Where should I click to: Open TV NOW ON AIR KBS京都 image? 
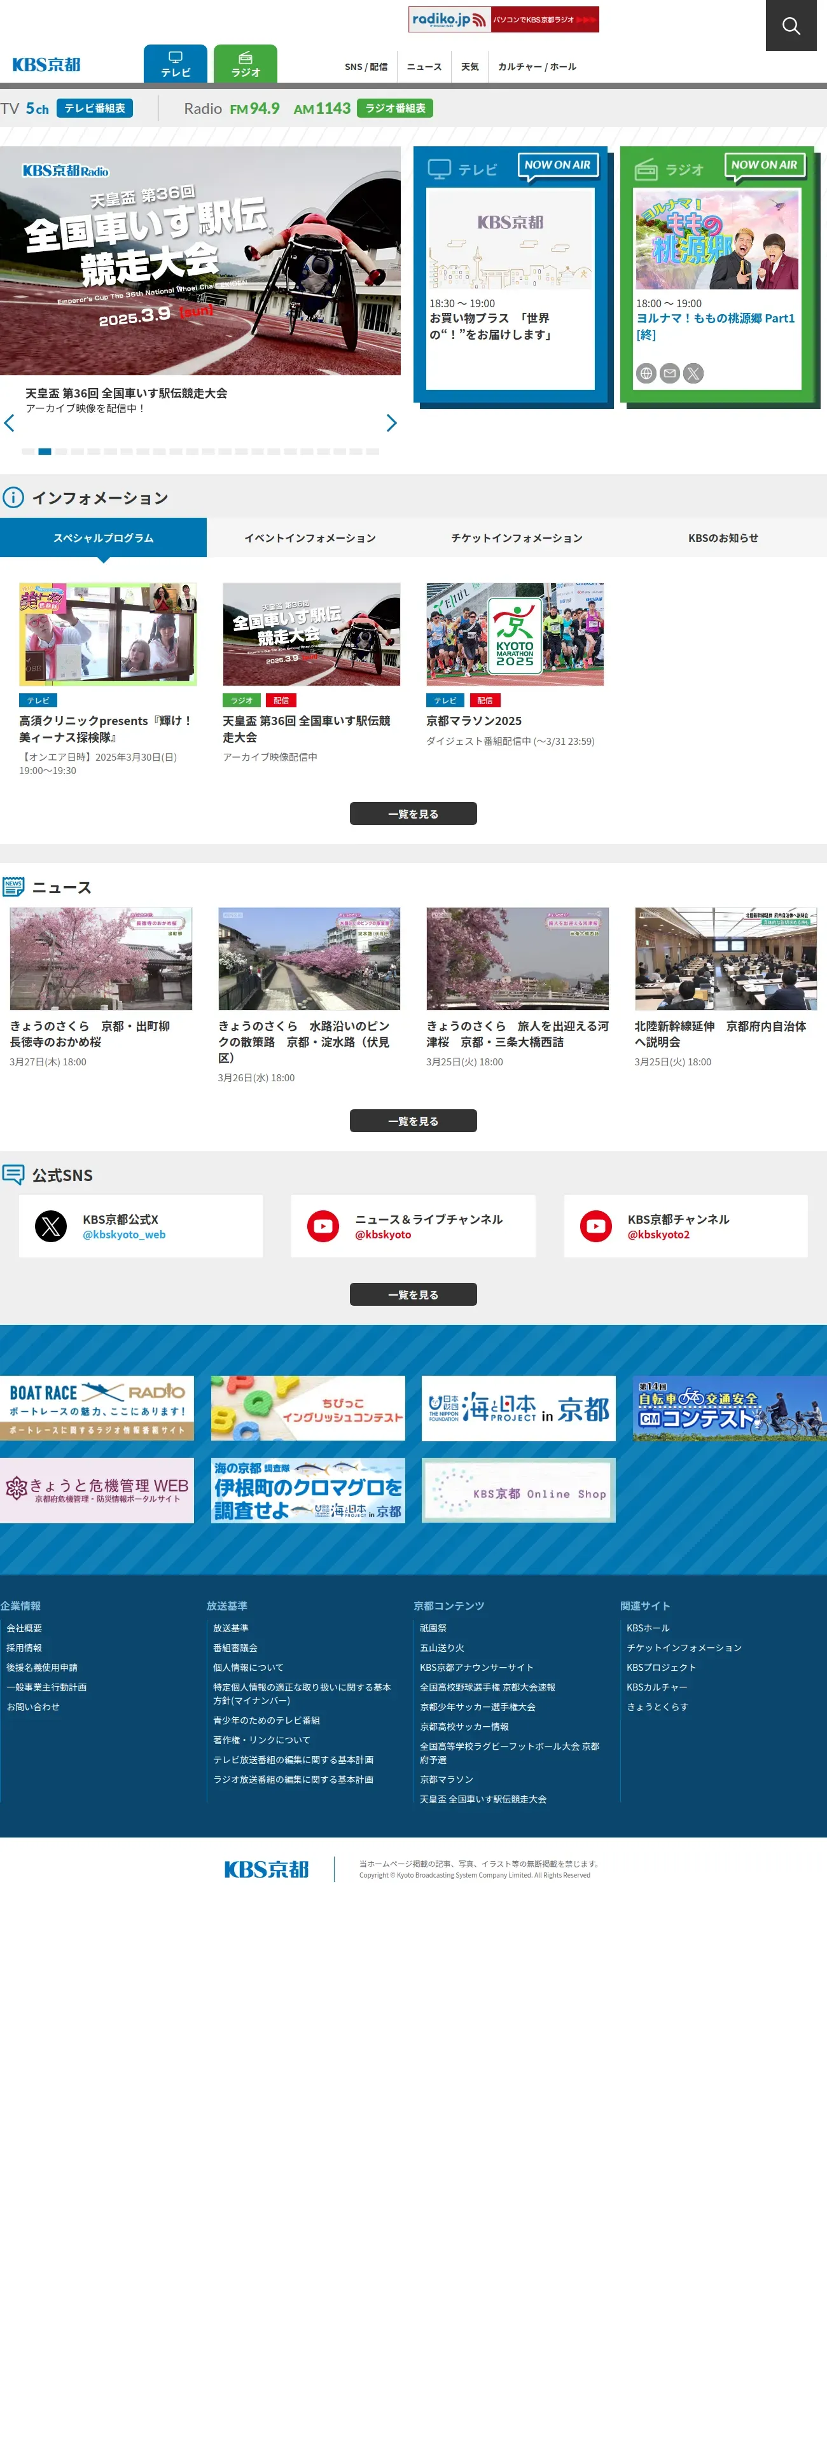510,240
